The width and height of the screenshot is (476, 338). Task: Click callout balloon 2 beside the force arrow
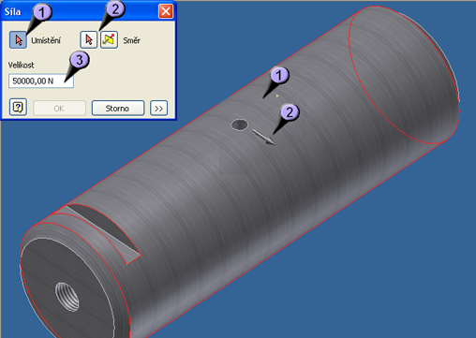coord(290,112)
